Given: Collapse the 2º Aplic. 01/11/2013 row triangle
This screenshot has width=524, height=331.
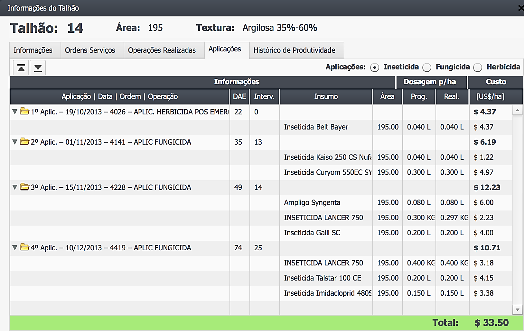Looking at the screenshot, I should 14,142.
